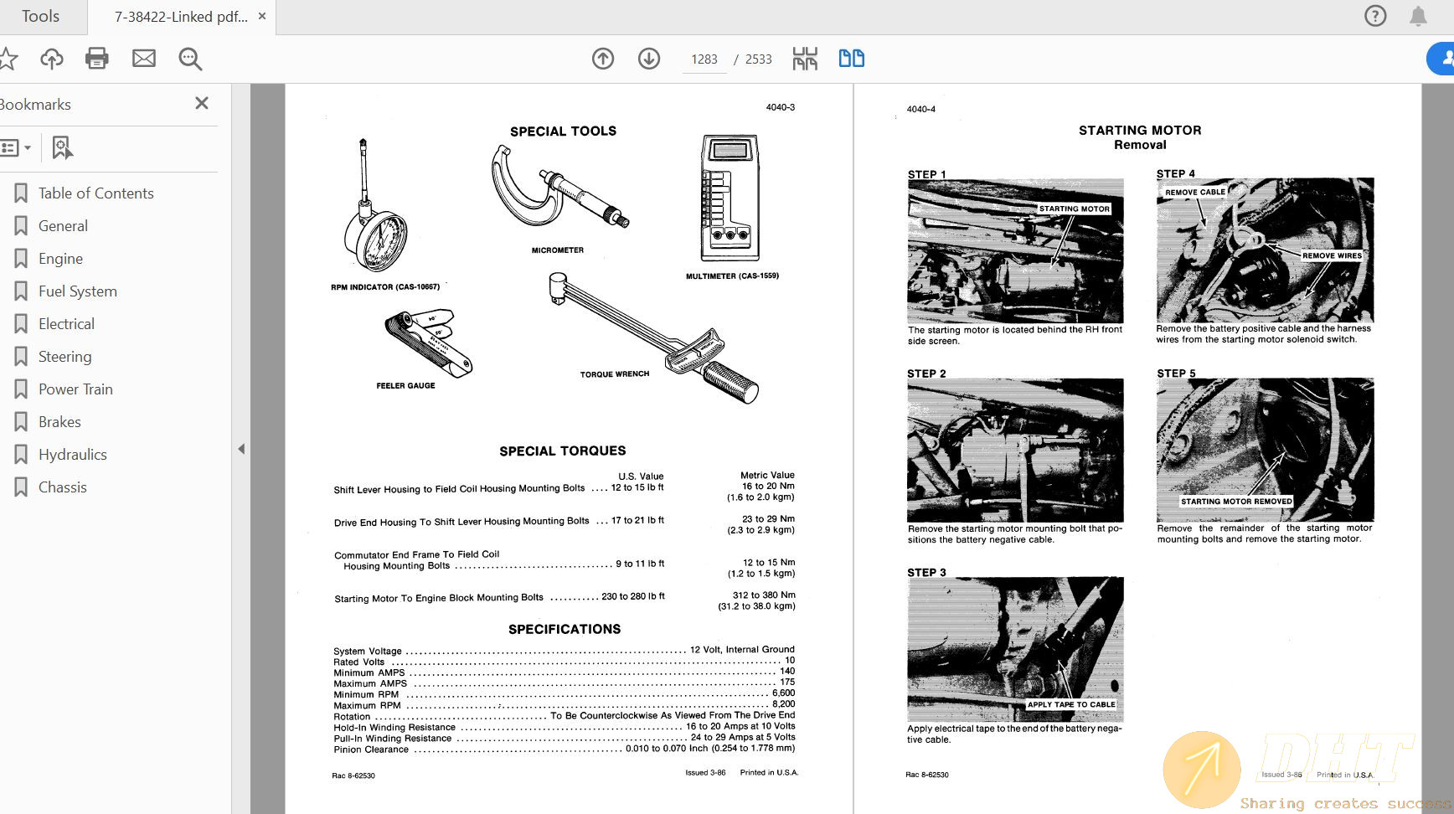The height and width of the screenshot is (814, 1454).
Task: Add this document to favorites star
Action: [10, 59]
